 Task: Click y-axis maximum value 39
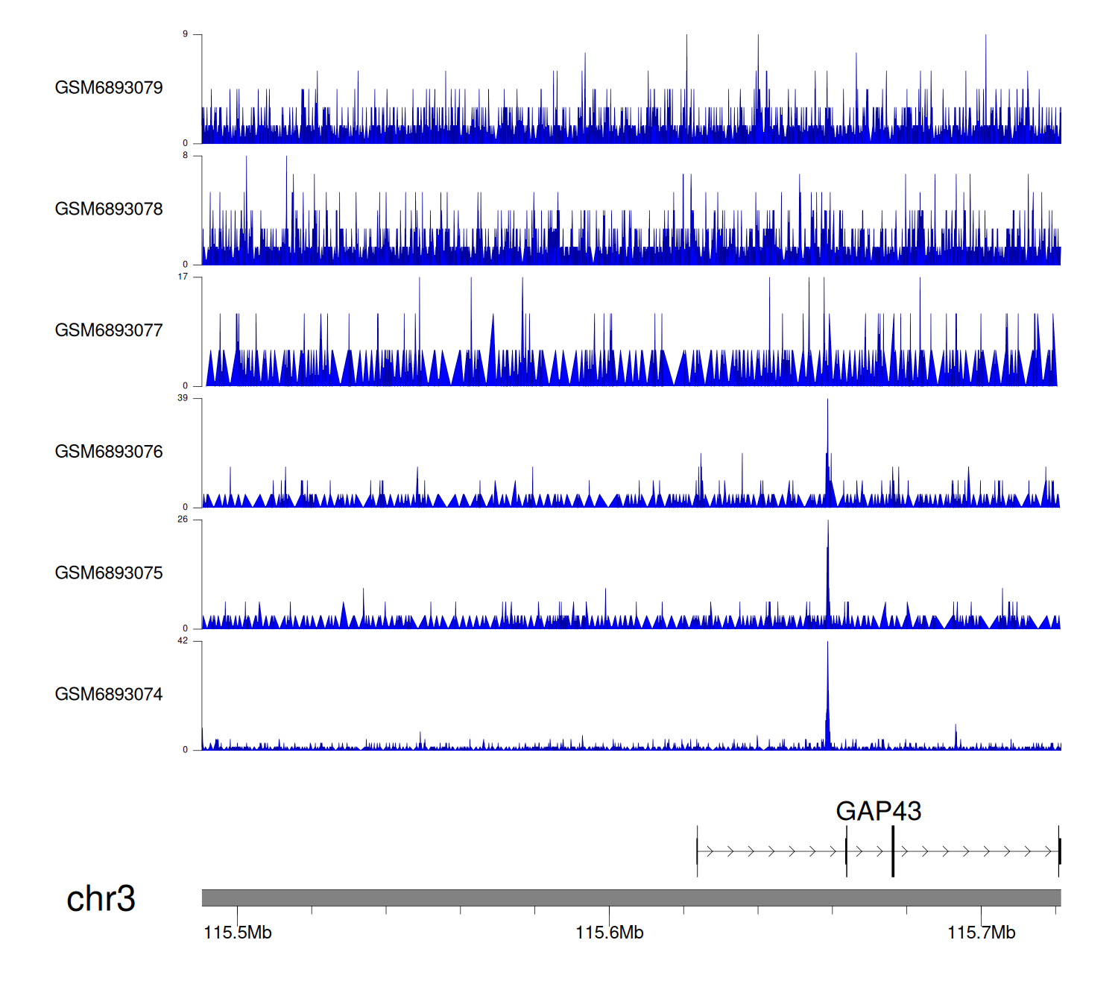click(x=183, y=398)
